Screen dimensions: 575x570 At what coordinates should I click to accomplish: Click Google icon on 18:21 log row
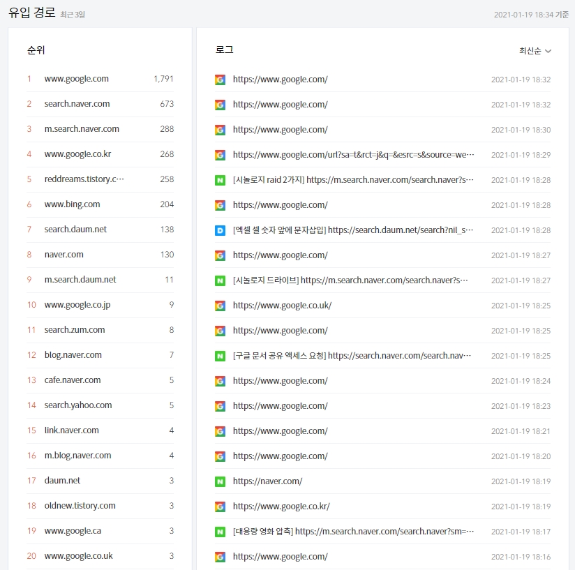220,431
